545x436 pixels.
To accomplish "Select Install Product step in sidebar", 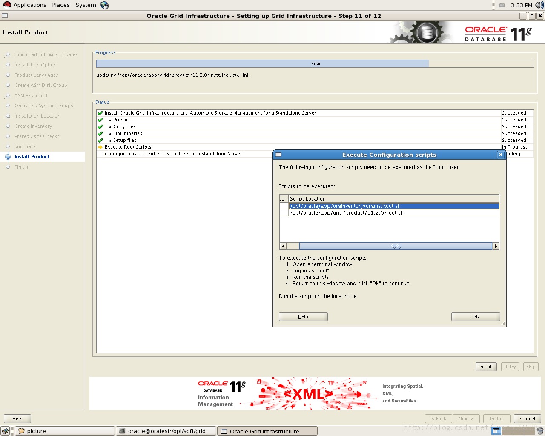I will 32,157.
